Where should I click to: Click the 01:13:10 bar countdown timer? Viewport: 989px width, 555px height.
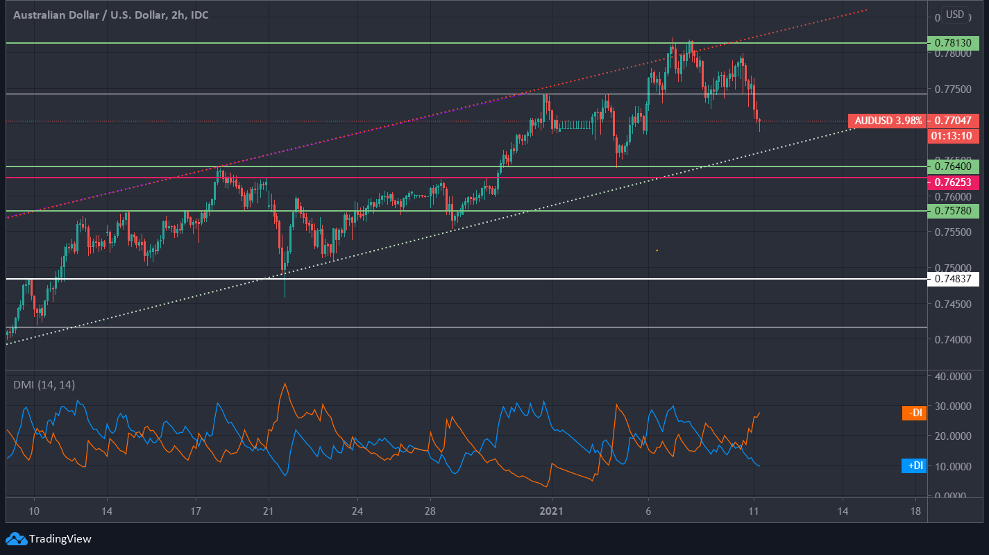tap(953, 135)
